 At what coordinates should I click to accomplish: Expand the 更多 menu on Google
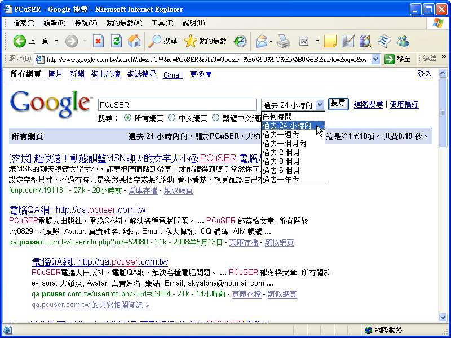pyautogui.click(x=201, y=75)
